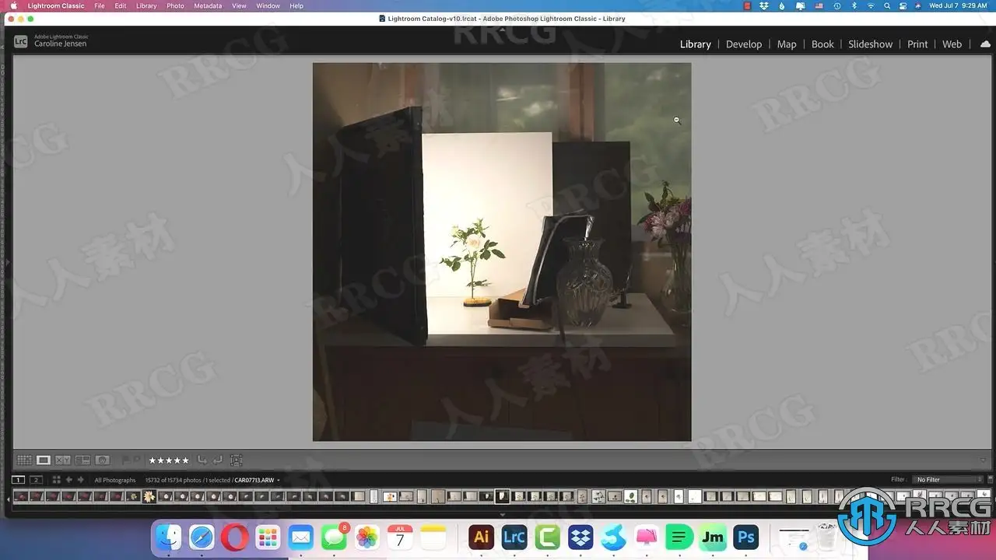Select main window display 1 button
Image resolution: width=996 pixels, height=560 pixels.
tap(19, 480)
